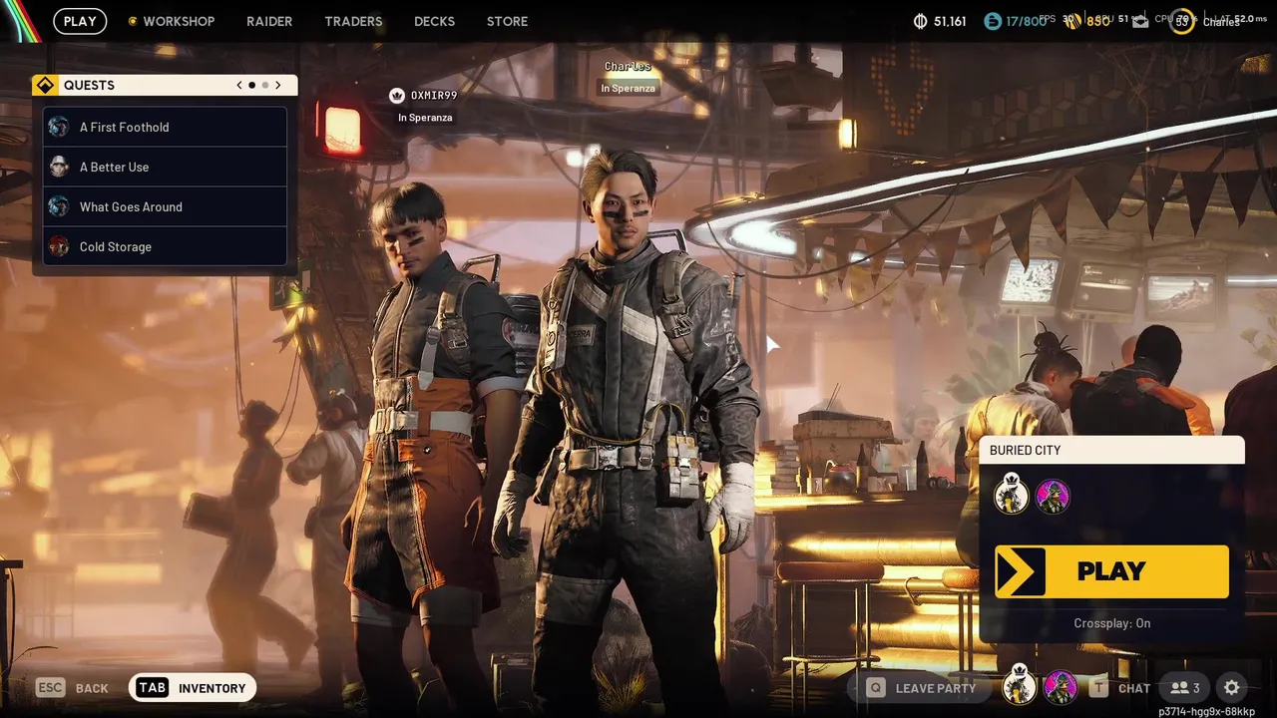
Task: Click the Cold Storage quest giver icon
Action: (59, 246)
